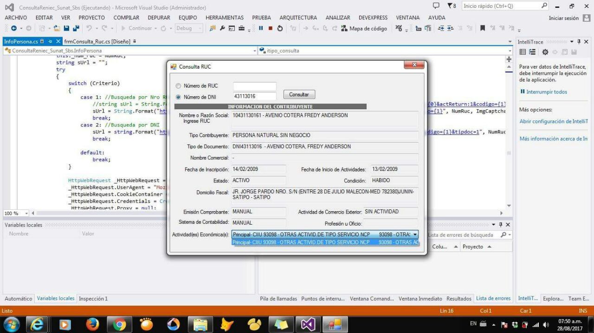Select the Número de RUC radio button
This screenshot has height=333, width=594.
click(178, 86)
